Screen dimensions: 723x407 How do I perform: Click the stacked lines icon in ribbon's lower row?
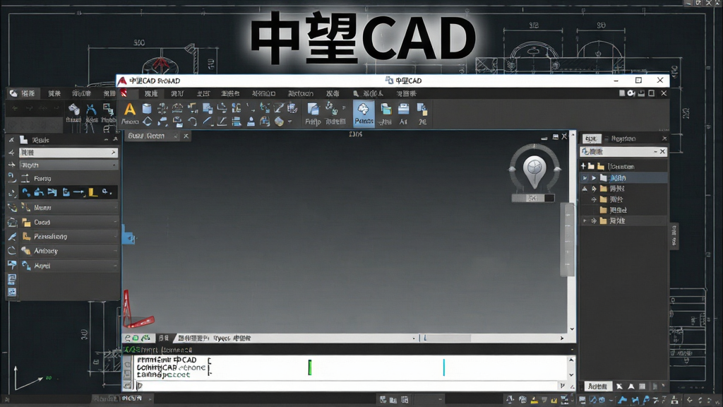point(236,122)
